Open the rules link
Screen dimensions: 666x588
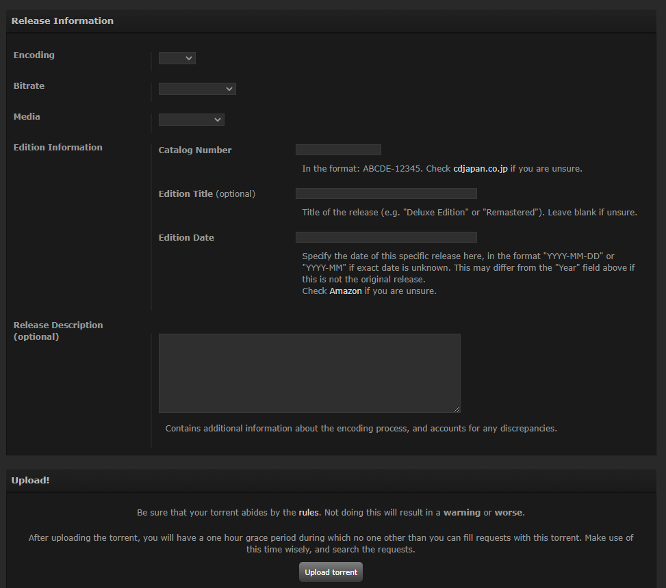point(309,512)
